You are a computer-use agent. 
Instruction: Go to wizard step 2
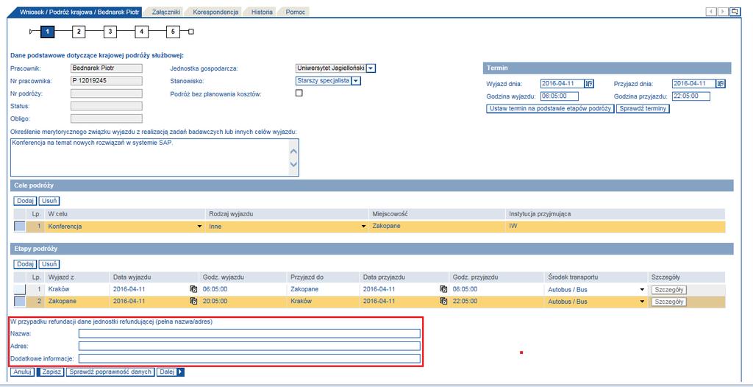79,32
